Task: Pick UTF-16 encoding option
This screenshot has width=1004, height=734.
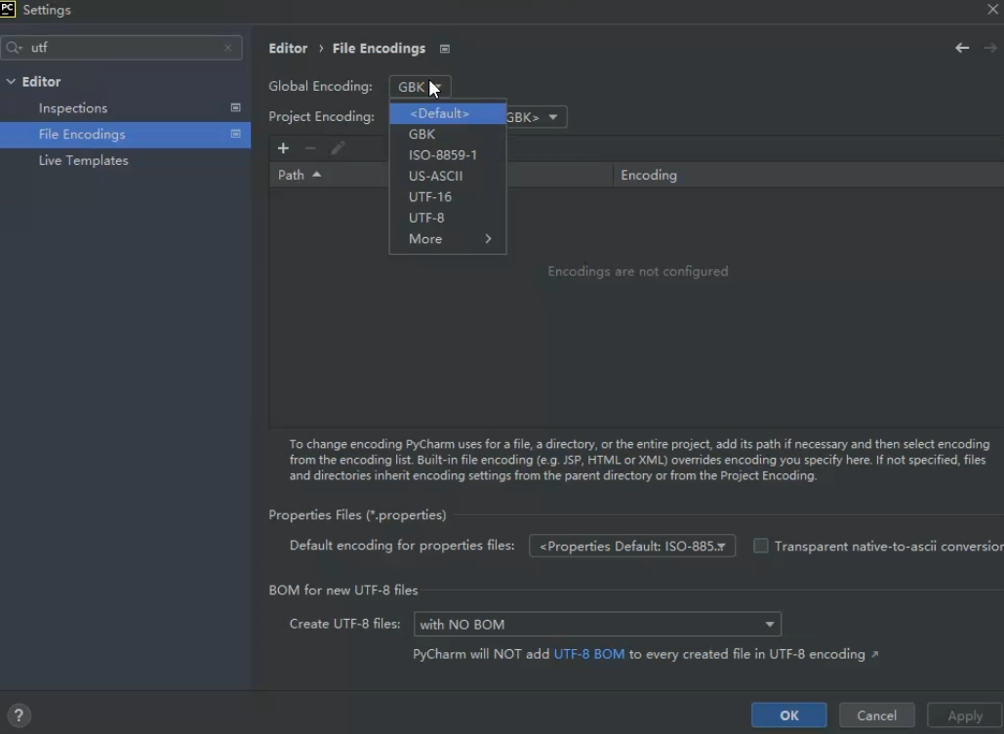Action: (x=448, y=196)
